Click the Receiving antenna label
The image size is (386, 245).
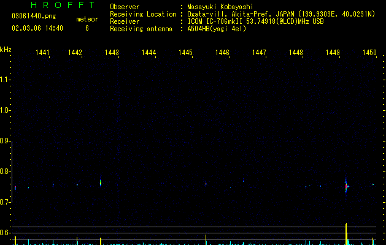pyautogui.click(x=141, y=29)
